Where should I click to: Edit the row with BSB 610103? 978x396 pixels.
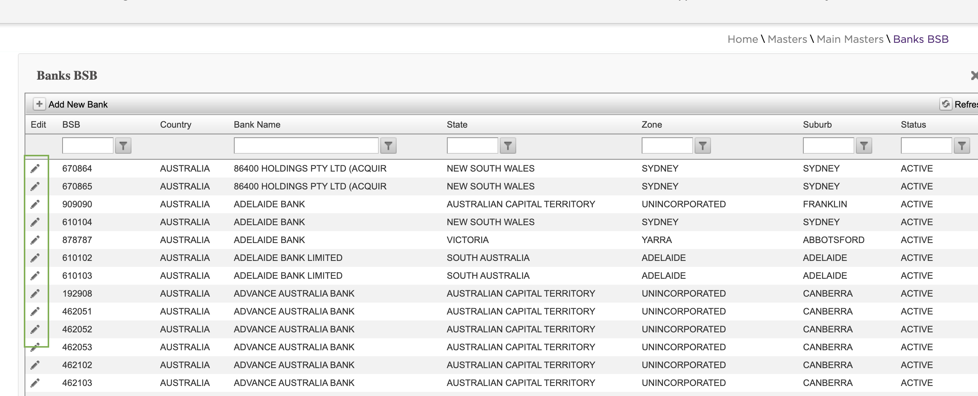pos(35,275)
